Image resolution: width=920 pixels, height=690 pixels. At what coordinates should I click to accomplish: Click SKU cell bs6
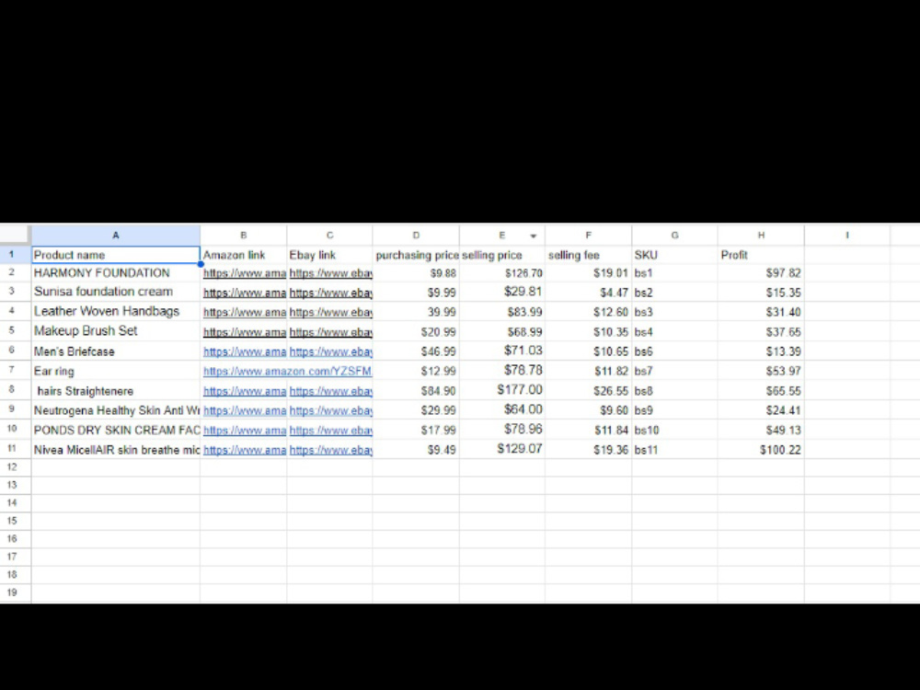pyautogui.click(x=674, y=351)
